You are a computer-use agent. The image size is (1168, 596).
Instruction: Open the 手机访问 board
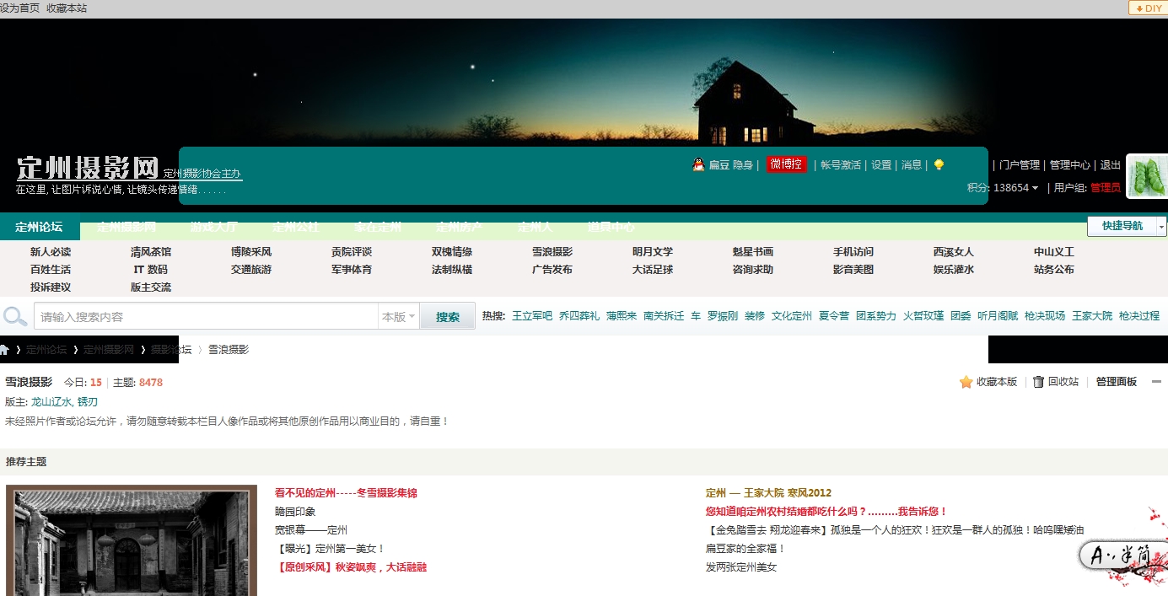(x=853, y=252)
